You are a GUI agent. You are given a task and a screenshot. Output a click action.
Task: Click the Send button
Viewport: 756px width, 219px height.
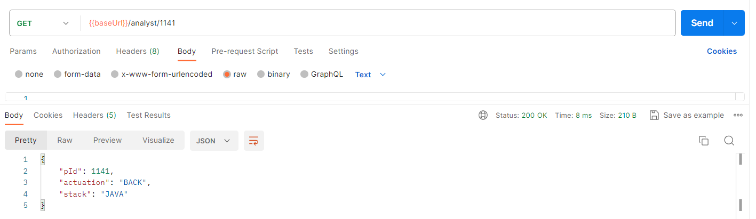pyautogui.click(x=702, y=23)
